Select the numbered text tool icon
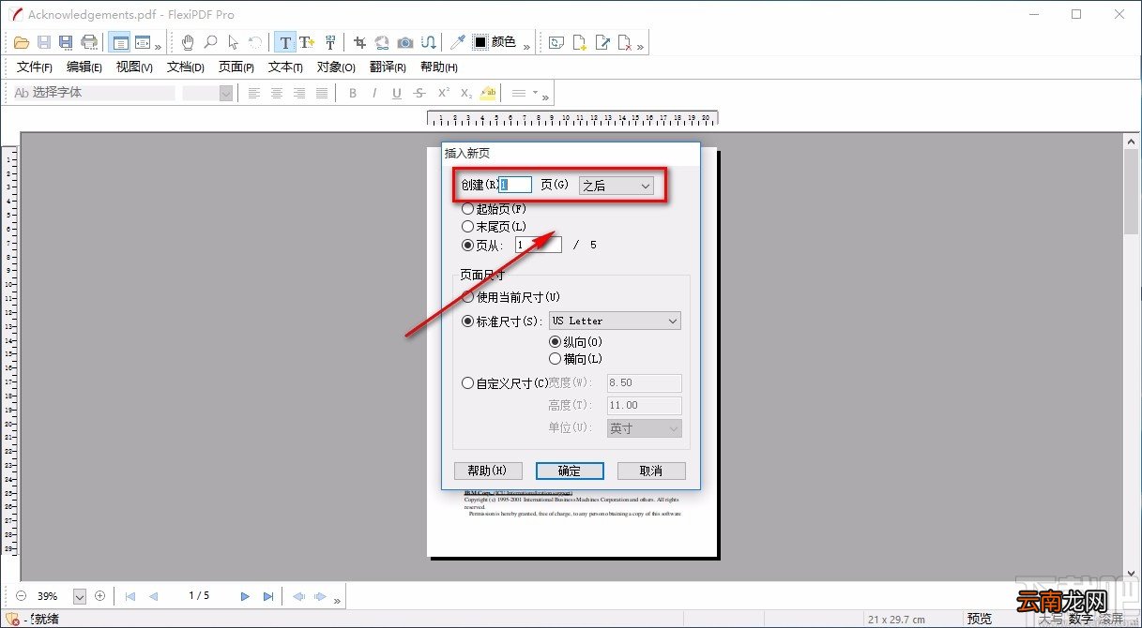 pos(329,42)
